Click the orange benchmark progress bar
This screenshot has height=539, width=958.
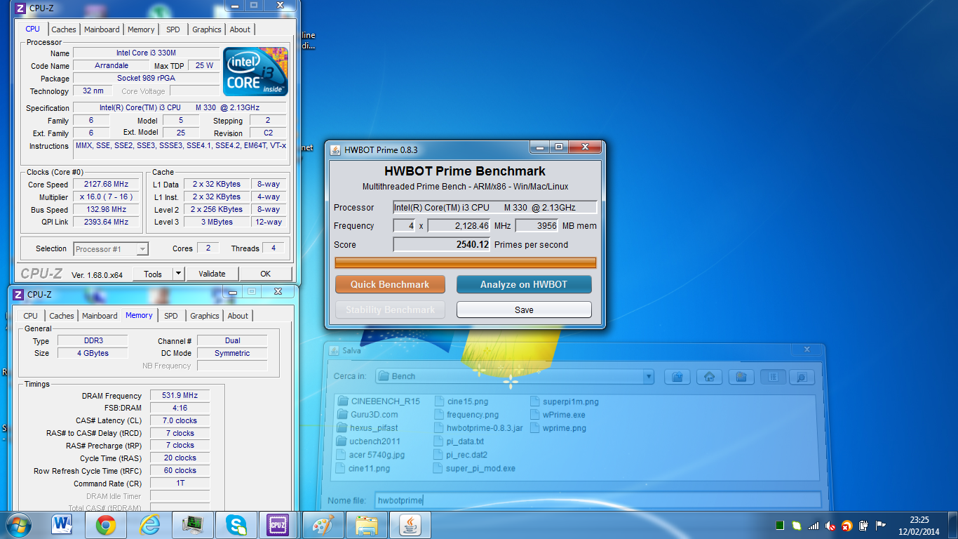click(x=466, y=262)
